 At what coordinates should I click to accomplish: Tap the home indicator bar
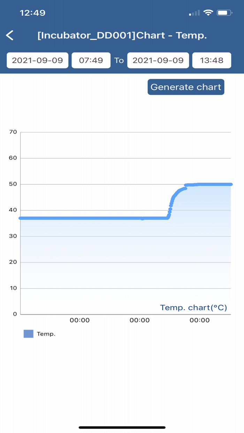click(x=122, y=427)
